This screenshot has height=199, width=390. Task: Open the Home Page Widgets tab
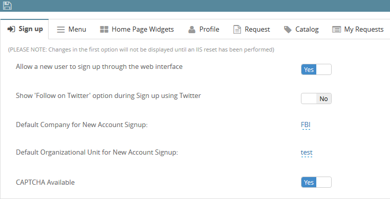[137, 30]
